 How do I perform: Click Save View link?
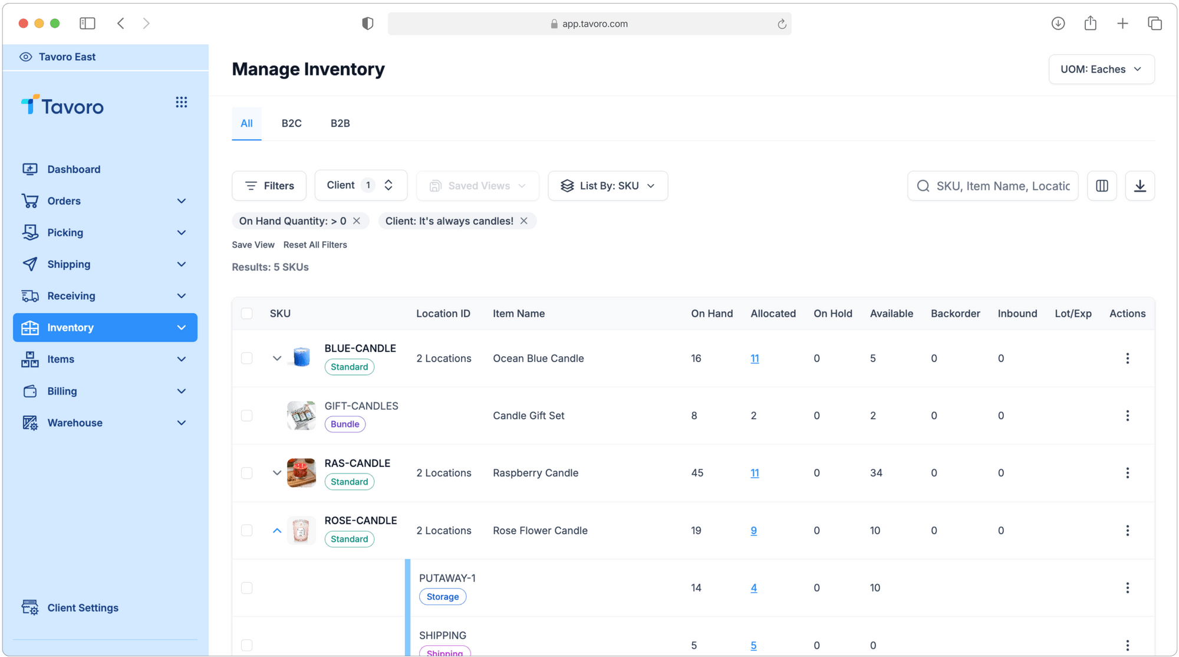[x=253, y=245]
